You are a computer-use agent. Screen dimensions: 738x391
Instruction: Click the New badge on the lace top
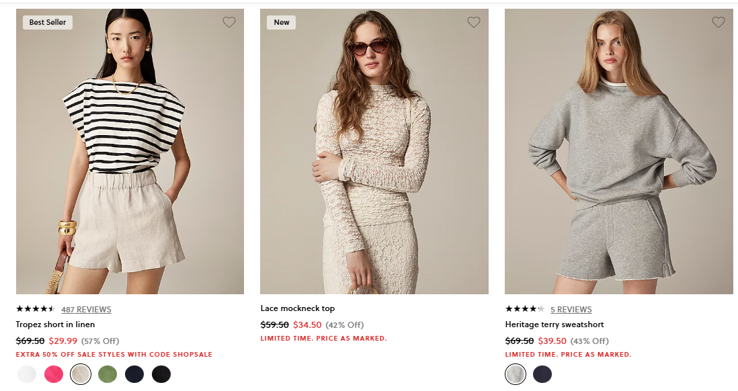(281, 22)
